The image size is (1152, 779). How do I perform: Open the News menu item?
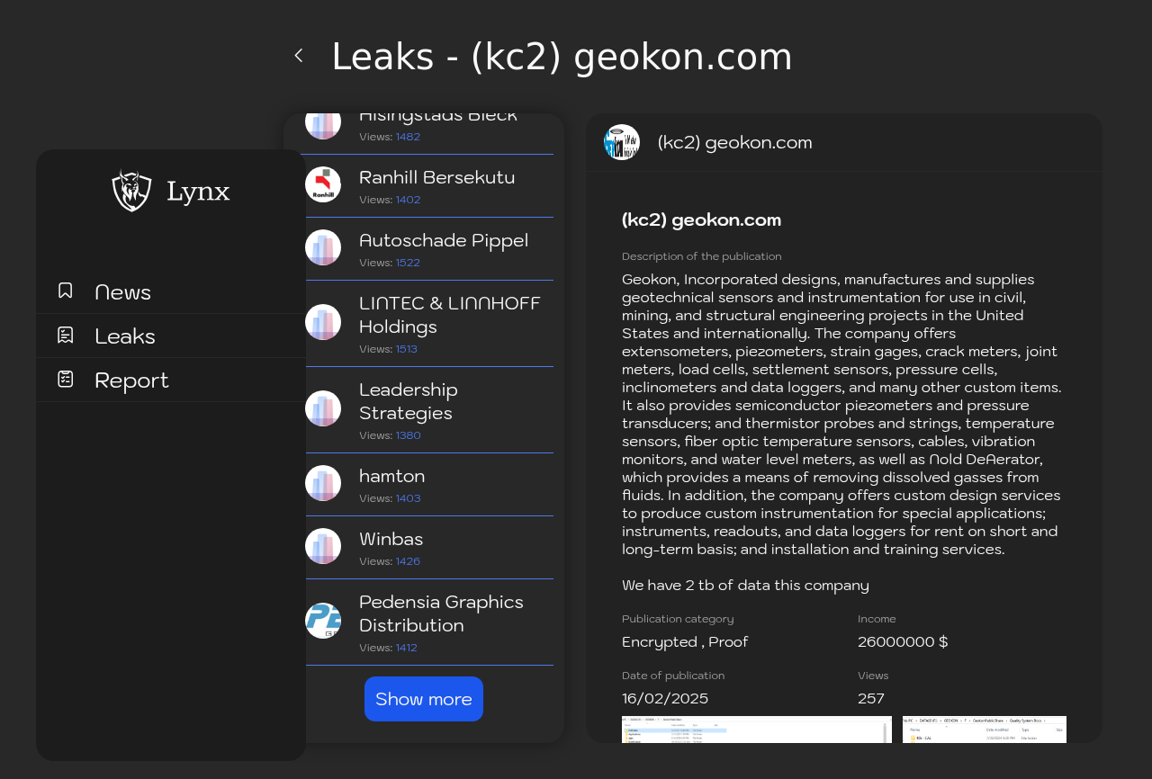pos(171,291)
